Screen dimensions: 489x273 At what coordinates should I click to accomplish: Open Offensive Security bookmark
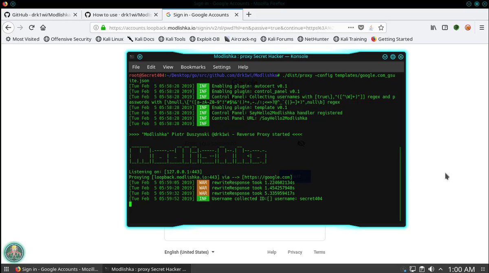tap(68, 39)
